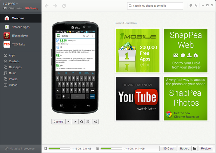Open the YouTube watch later tile
Screen dimensions: 216x153
pyautogui.click(x=138, y=99)
